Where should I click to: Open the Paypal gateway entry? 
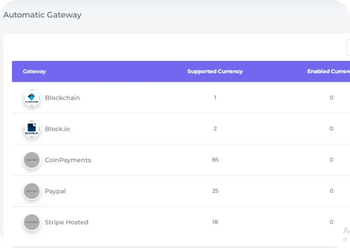pyautogui.click(x=55, y=191)
